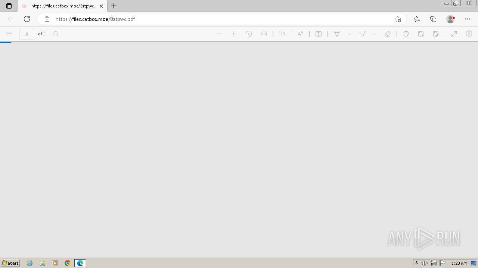
Task: Open the PDF table of contents panel
Action: click(9, 34)
